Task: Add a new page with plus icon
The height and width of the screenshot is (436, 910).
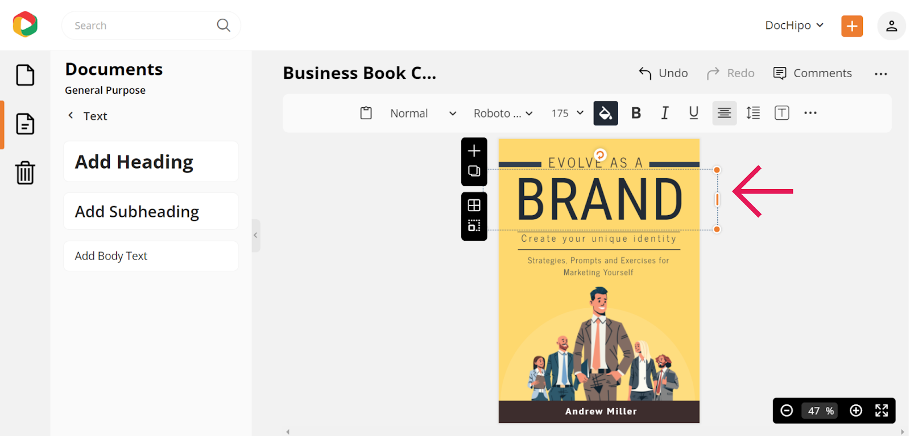Action: point(474,150)
